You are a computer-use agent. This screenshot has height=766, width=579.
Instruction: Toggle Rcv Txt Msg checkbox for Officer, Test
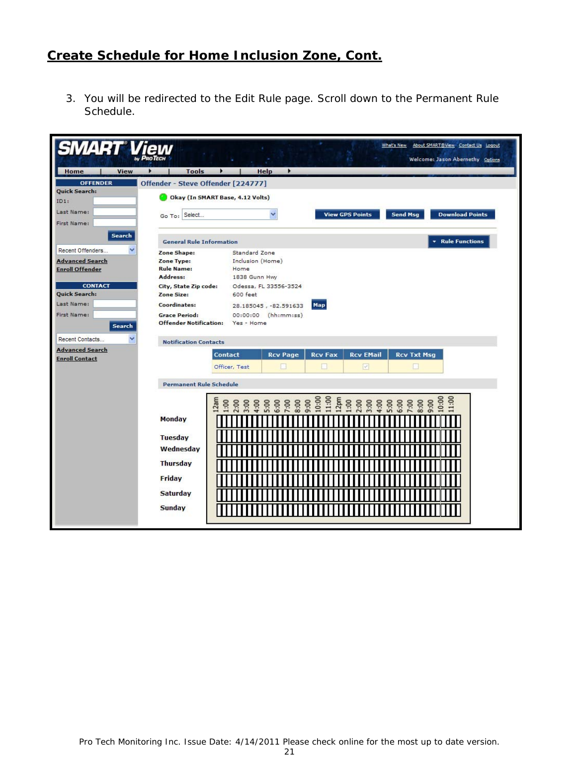[415, 367]
